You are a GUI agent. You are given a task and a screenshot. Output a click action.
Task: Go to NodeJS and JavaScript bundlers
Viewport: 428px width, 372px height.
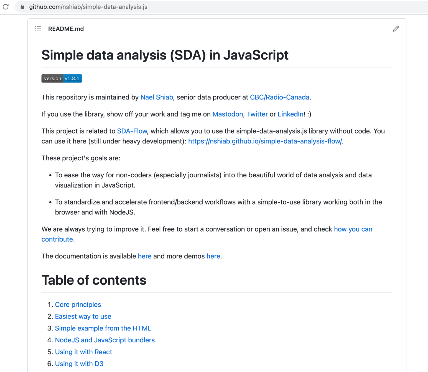pos(105,340)
